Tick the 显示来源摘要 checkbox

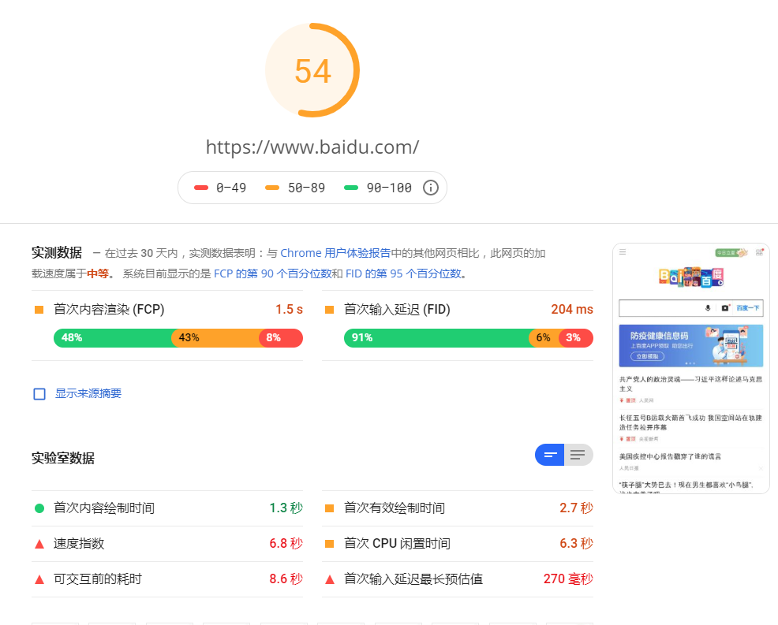[39, 394]
